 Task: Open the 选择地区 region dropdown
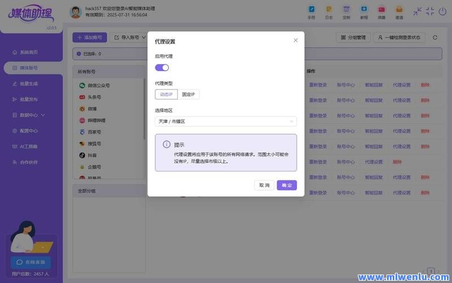click(x=225, y=122)
